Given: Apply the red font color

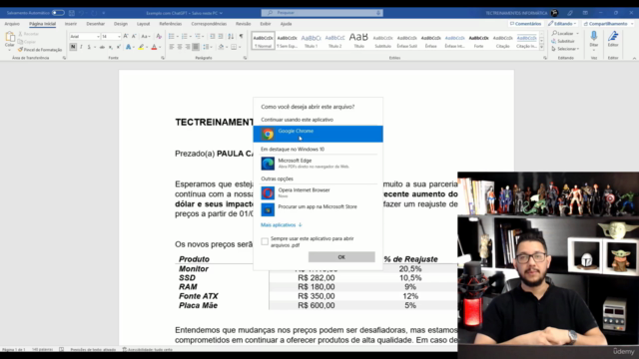Looking at the screenshot, I should click(154, 47).
